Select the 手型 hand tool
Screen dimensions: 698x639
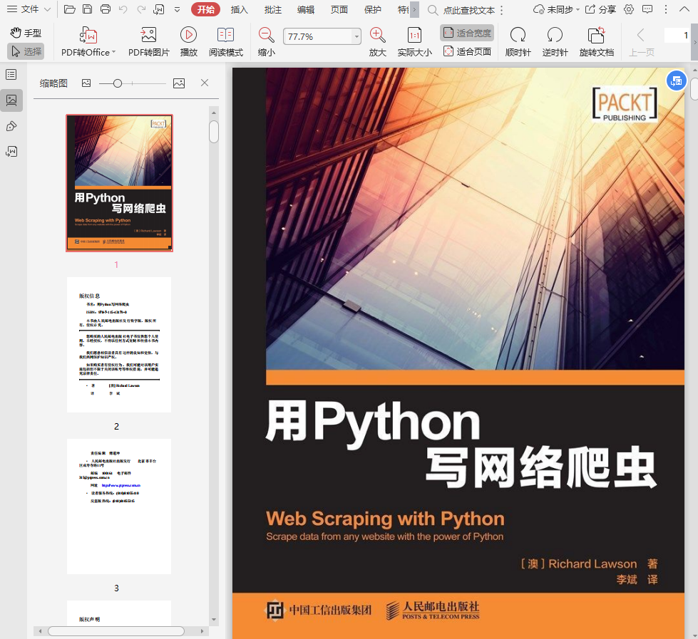(x=26, y=33)
